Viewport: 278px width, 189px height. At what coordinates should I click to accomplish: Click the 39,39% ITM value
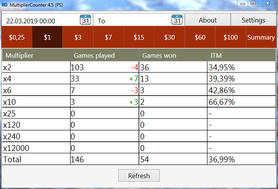[x=222, y=79]
